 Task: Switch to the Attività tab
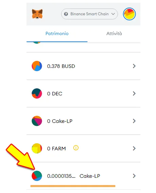pos(114,33)
